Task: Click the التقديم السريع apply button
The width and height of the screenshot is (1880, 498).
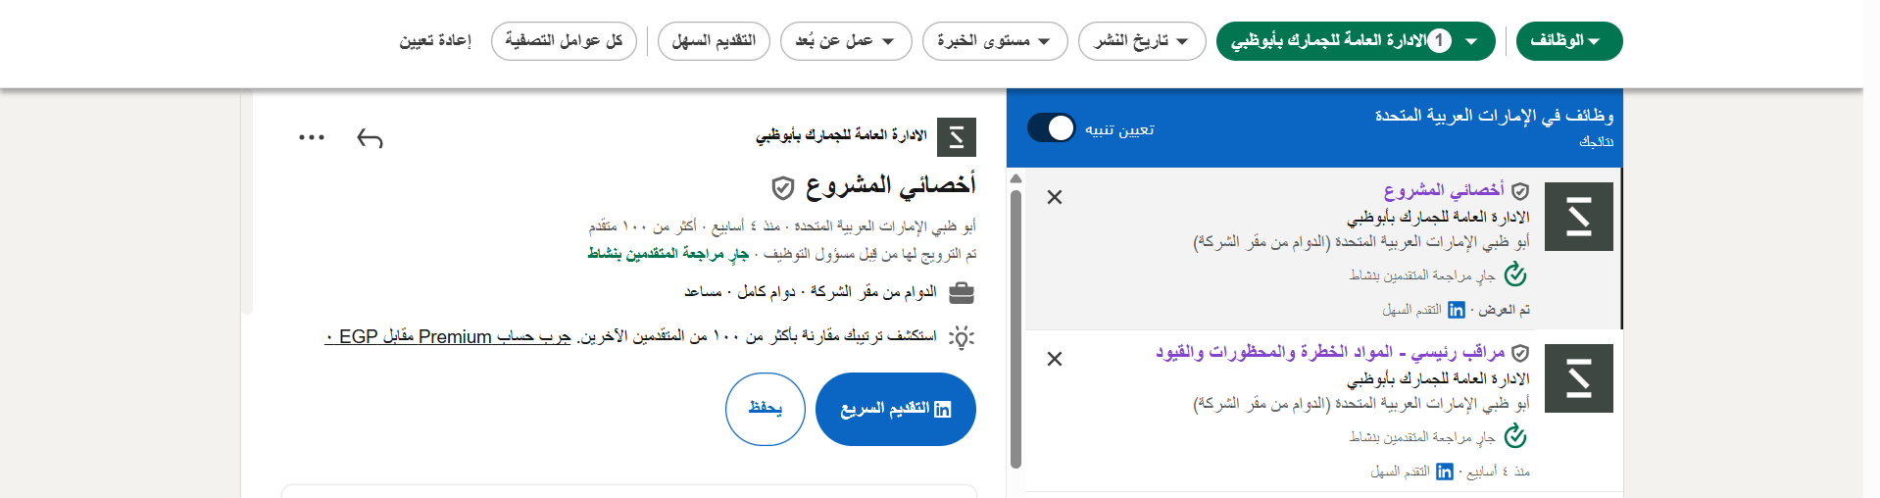Action: (896, 409)
